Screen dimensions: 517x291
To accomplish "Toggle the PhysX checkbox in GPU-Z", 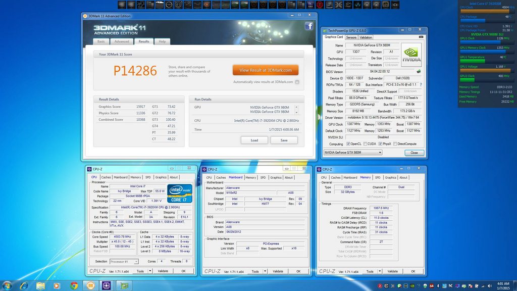I will coord(381,144).
